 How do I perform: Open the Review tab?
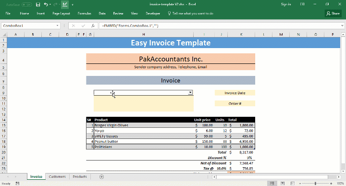118,13
